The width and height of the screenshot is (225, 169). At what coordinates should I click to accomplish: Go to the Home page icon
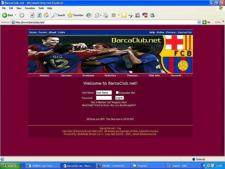coord(46,15)
